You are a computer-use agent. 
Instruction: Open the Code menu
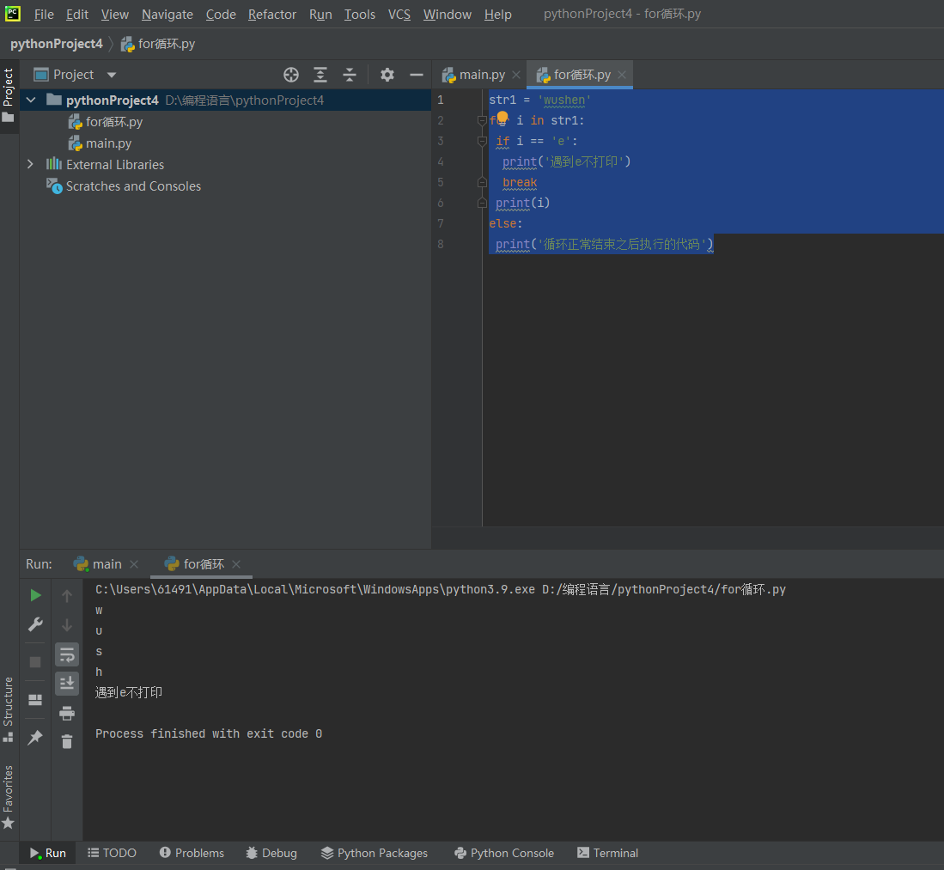click(221, 15)
